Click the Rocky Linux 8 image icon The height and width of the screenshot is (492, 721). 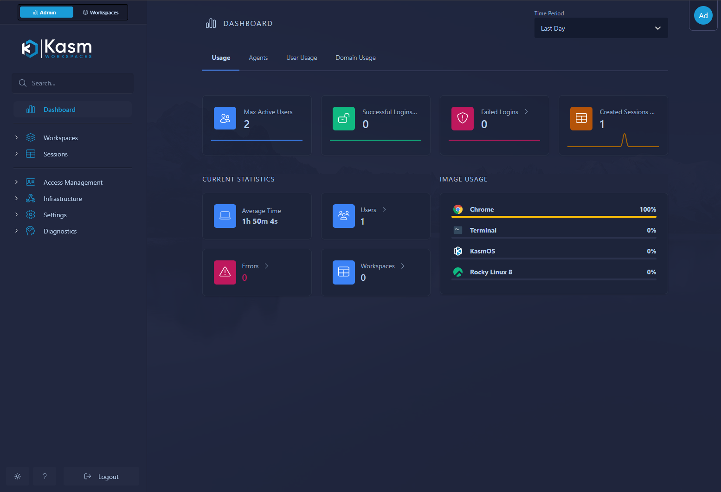click(x=458, y=272)
